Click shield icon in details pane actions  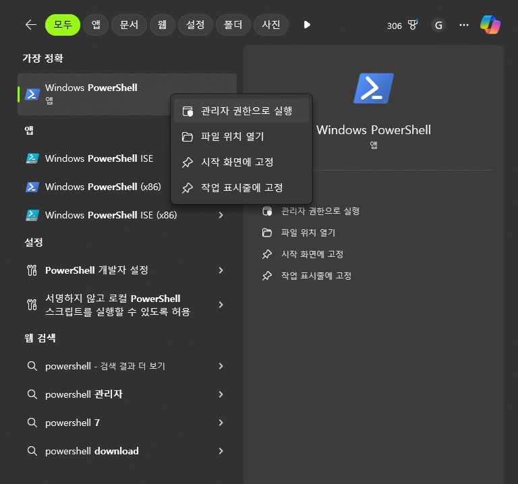(267, 211)
